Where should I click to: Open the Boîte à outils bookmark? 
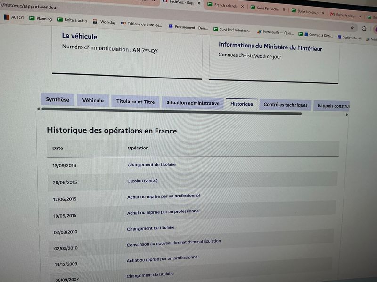pos(72,20)
